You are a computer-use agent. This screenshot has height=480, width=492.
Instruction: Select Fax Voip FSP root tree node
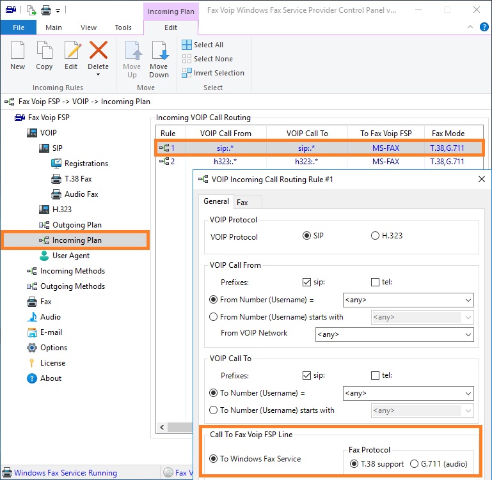49,118
